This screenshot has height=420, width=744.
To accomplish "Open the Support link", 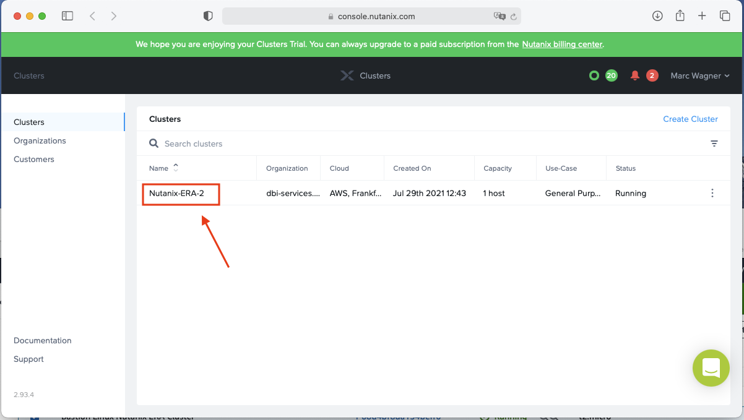I will [x=28, y=359].
